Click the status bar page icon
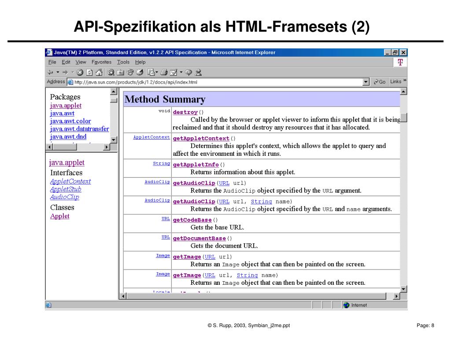 tap(48, 305)
